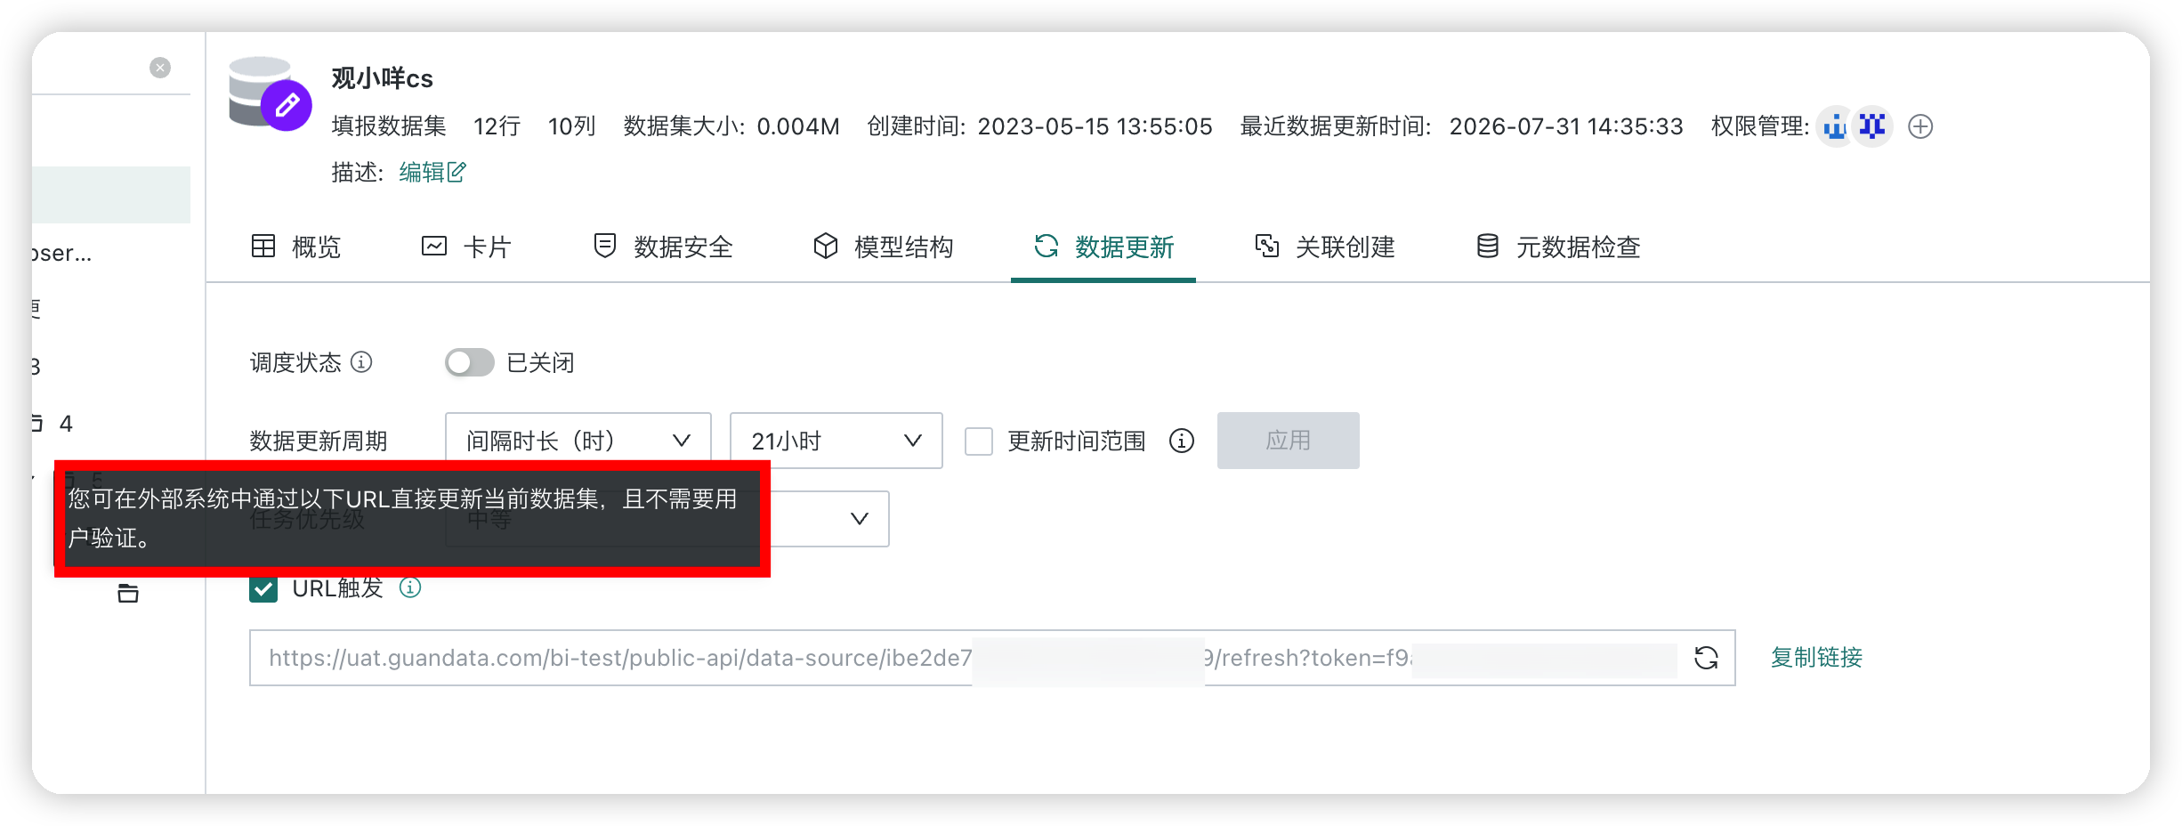
Task: Switch to the 概览 tab
Action: (296, 247)
